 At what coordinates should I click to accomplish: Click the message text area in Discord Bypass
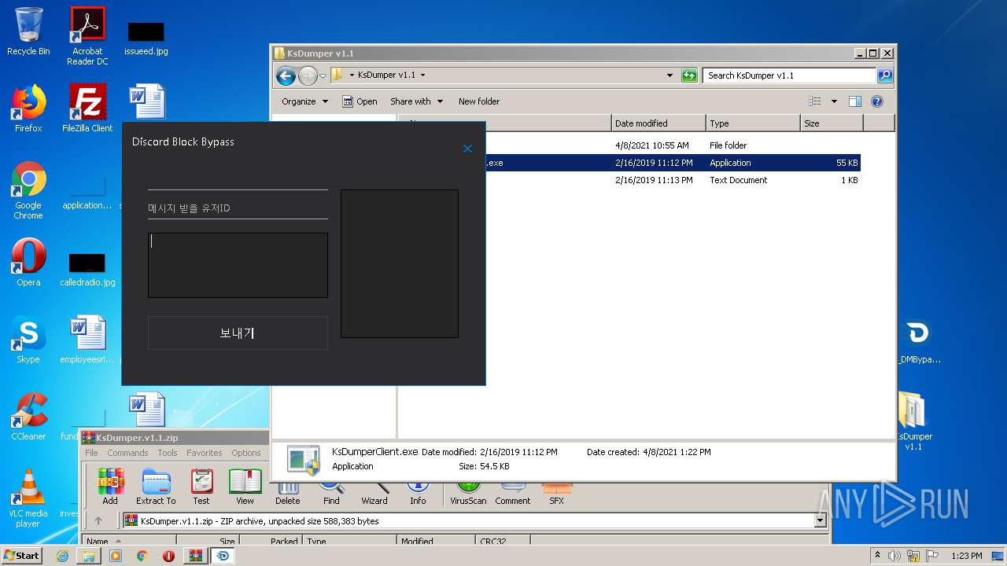238,265
